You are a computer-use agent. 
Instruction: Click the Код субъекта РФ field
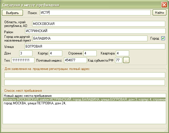point(119,60)
